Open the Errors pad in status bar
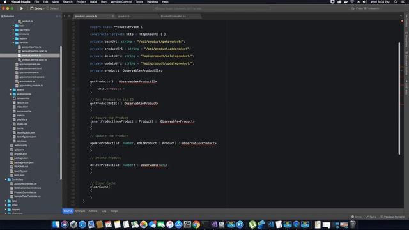Screen dimensions: 409x230 click(x=357, y=217)
